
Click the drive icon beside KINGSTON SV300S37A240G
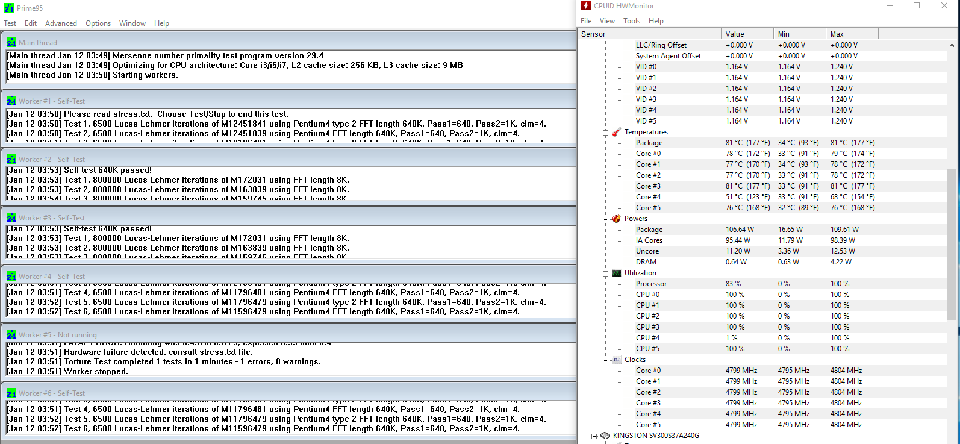point(605,436)
